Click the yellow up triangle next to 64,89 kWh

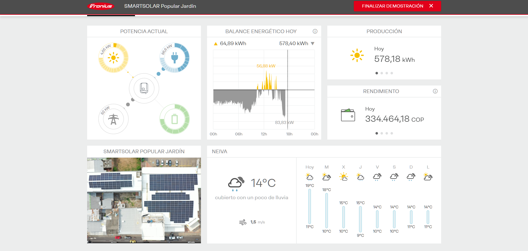click(215, 44)
